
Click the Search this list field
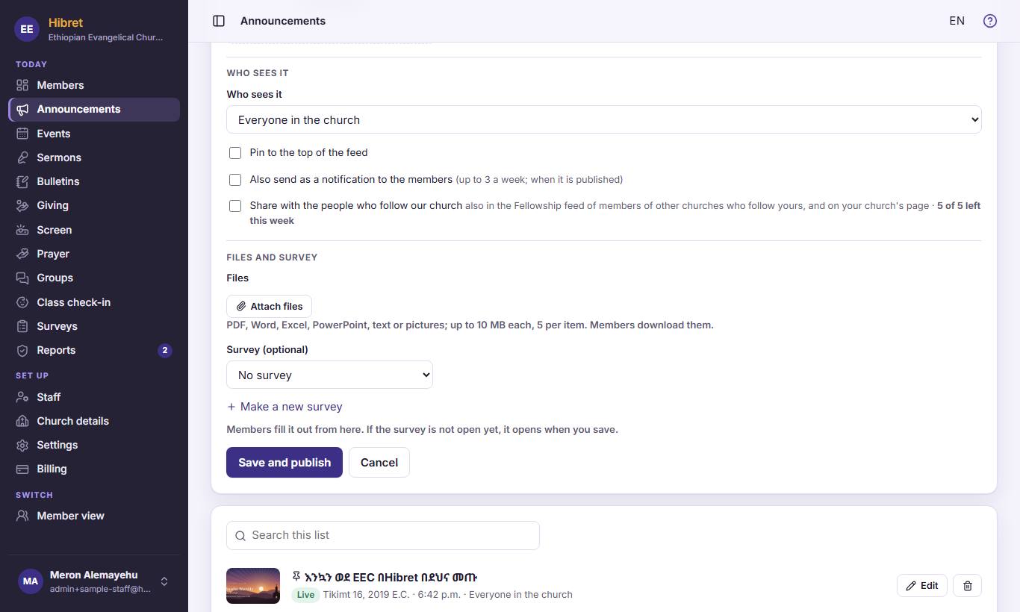[383, 536]
